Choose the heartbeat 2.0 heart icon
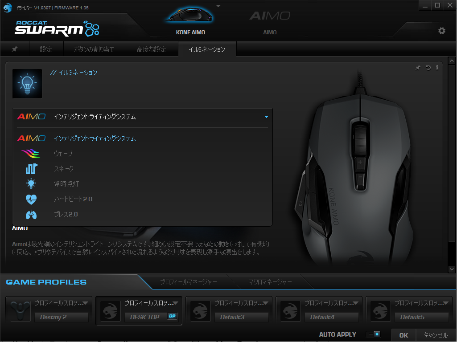 click(x=31, y=199)
